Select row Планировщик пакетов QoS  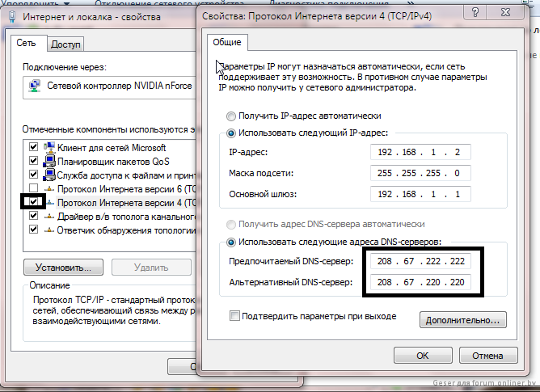click(x=111, y=162)
